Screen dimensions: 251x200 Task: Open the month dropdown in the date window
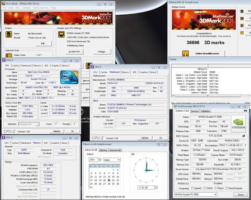pos(112,160)
